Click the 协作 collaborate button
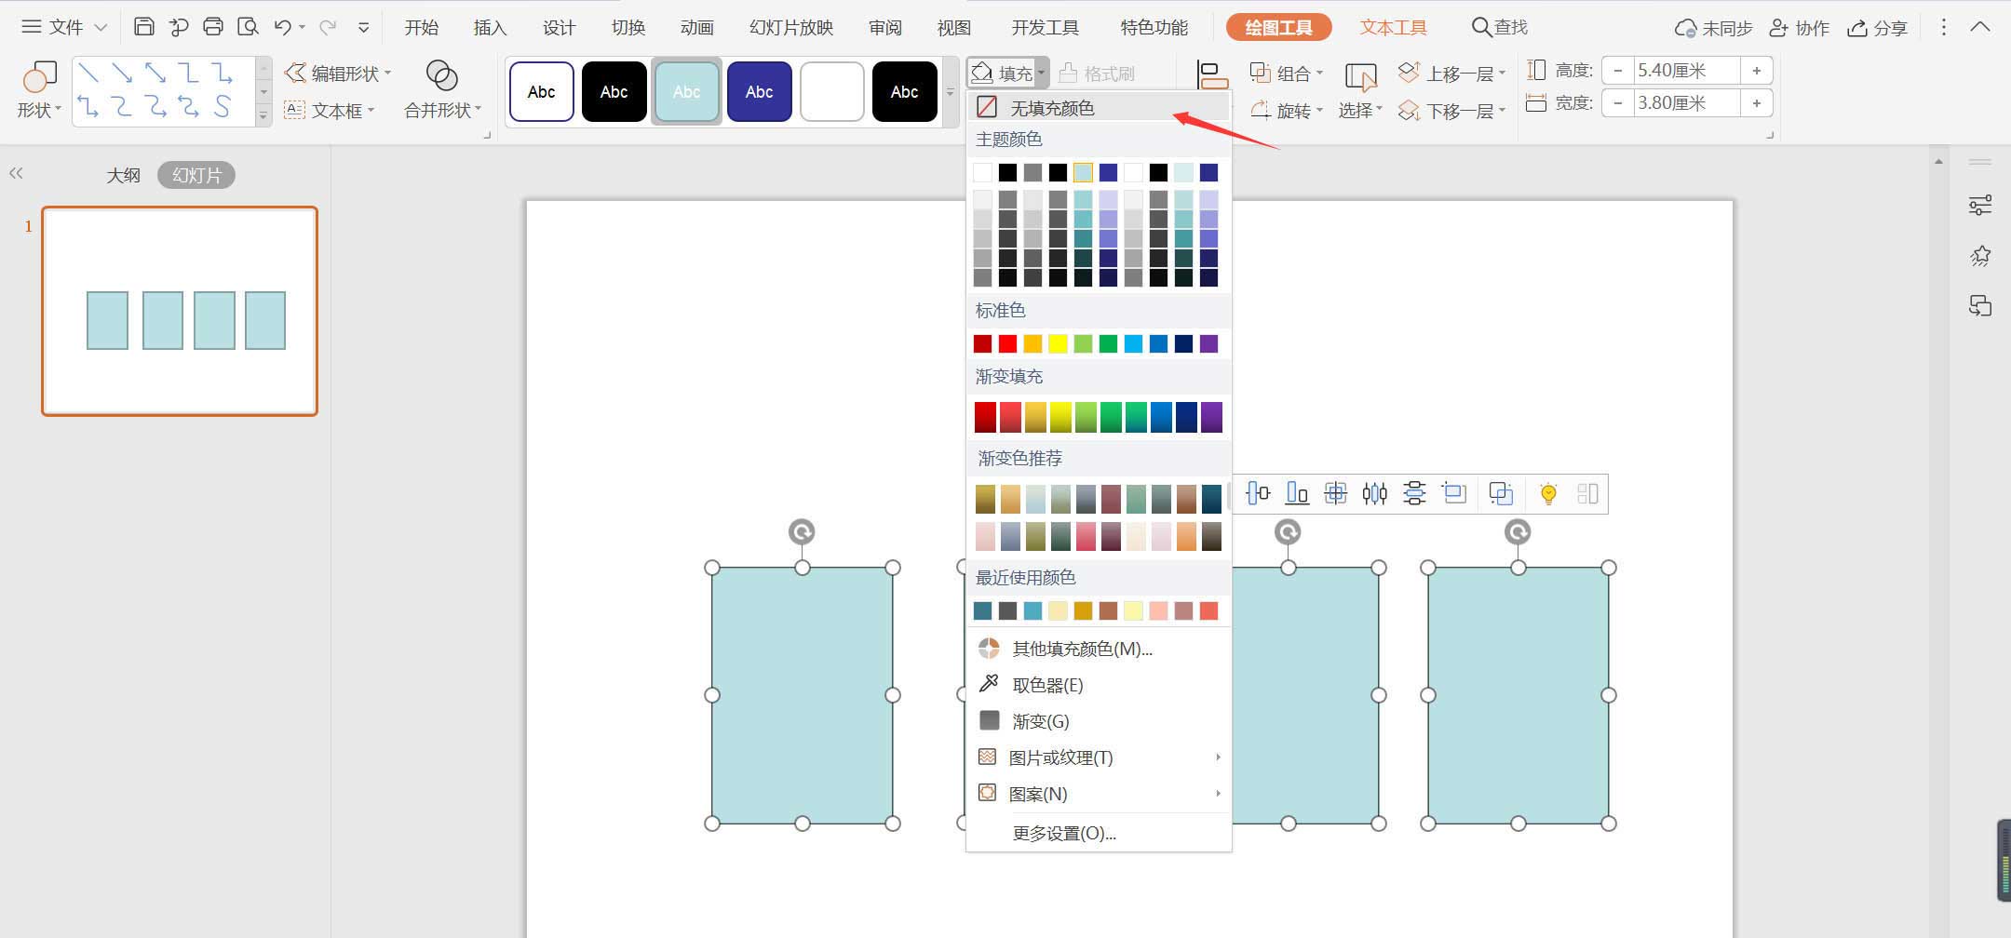The height and width of the screenshot is (938, 2011). pyautogui.click(x=1800, y=28)
